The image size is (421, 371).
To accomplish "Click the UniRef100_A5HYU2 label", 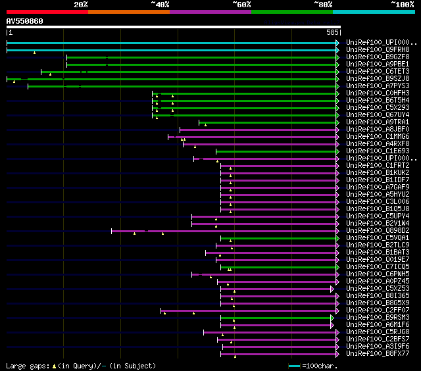I will 378,195.
